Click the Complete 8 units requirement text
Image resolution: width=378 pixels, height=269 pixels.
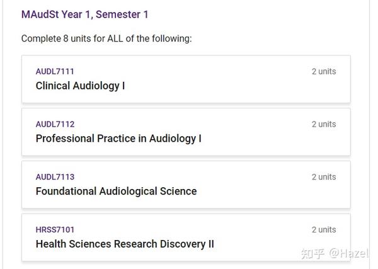[x=106, y=38]
